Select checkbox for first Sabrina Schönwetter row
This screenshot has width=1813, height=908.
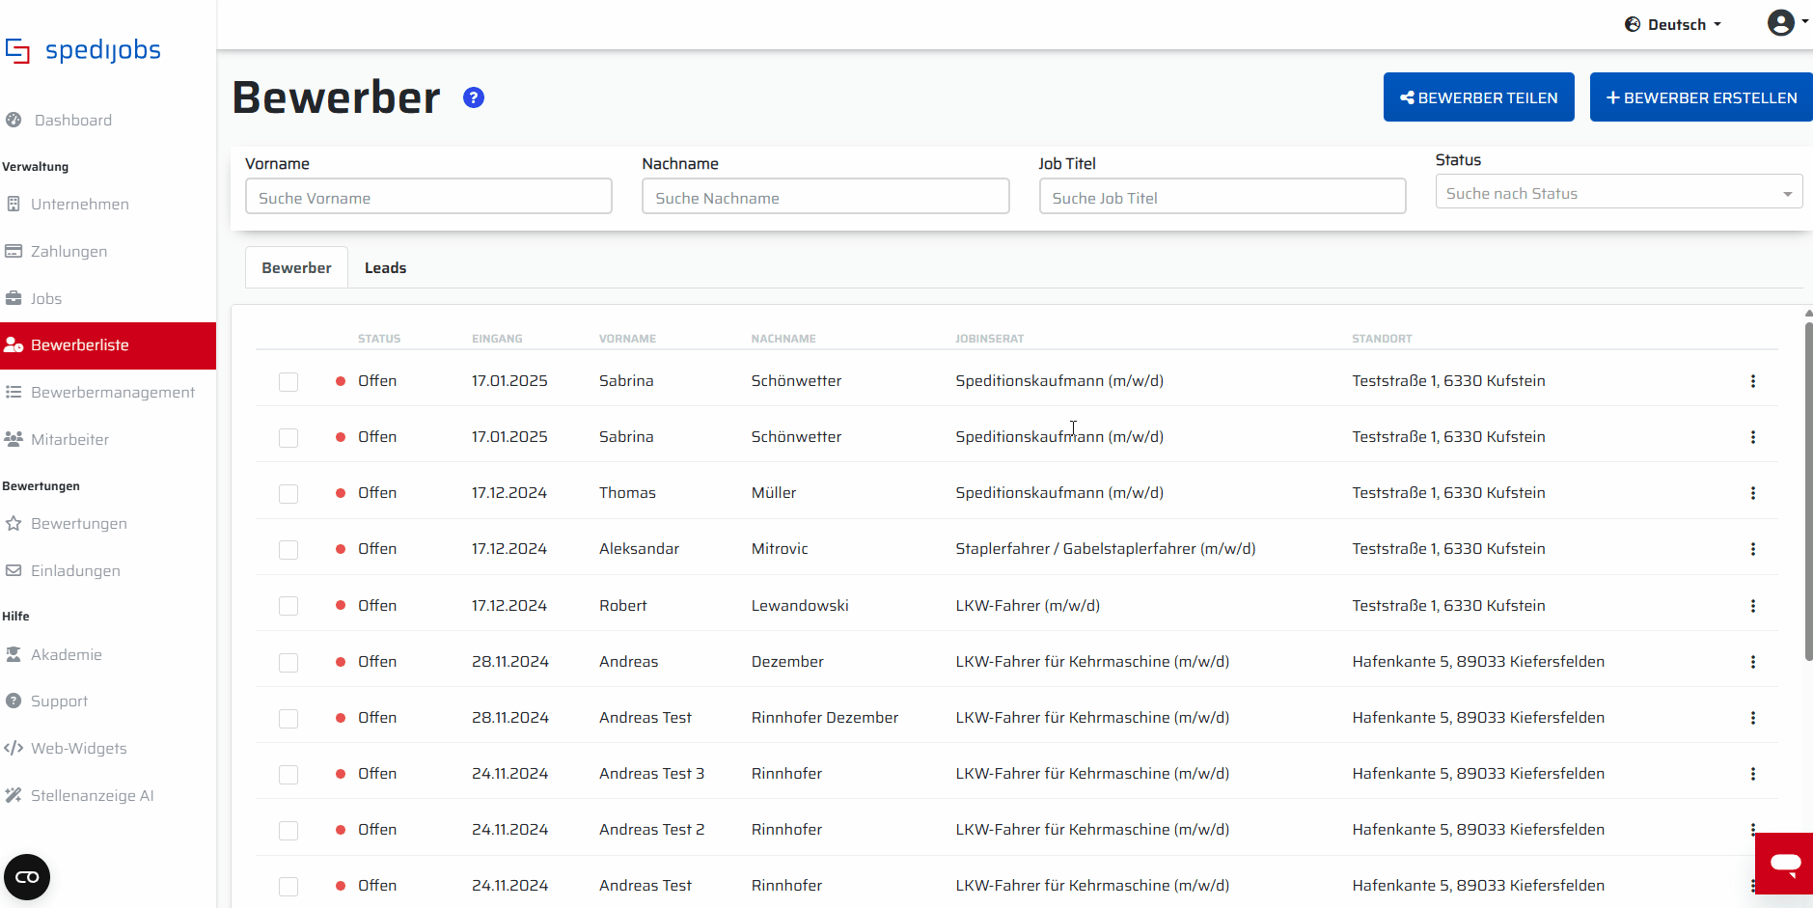(x=288, y=382)
